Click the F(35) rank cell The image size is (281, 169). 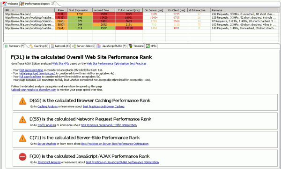pos(61,17)
